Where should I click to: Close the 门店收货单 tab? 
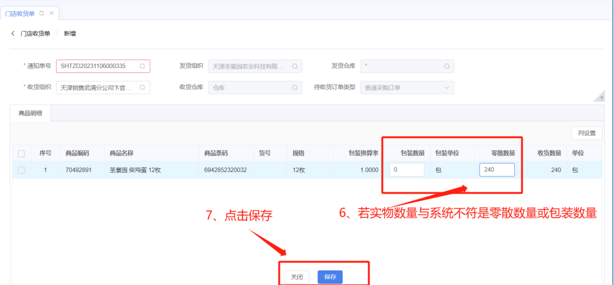[51, 13]
